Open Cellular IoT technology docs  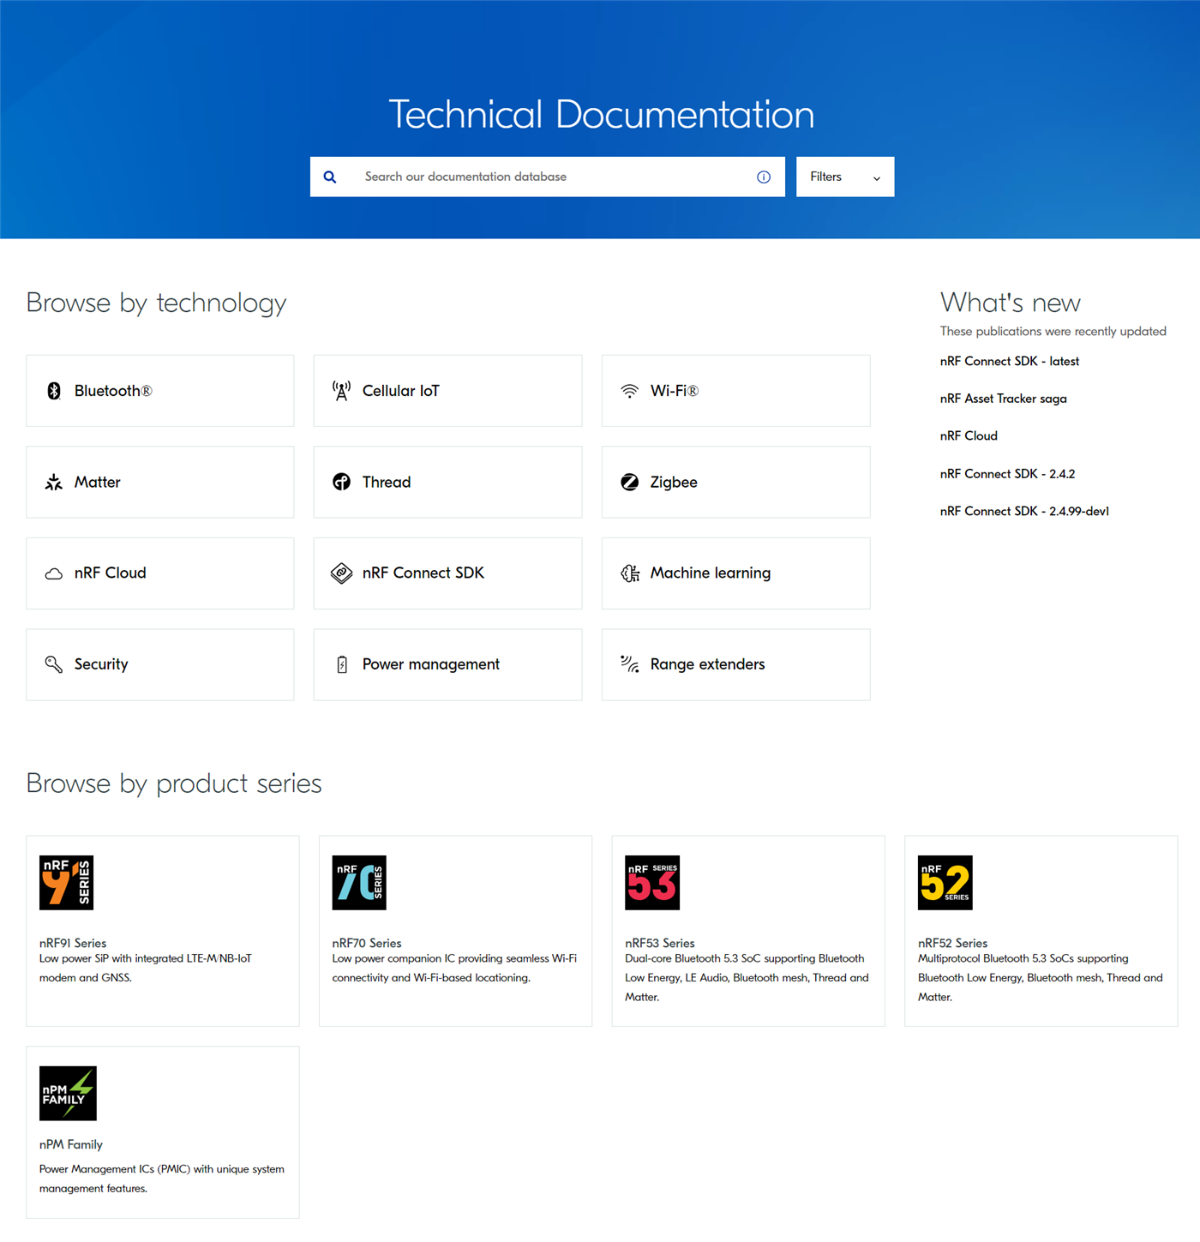pyautogui.click(x=447, y=391)
